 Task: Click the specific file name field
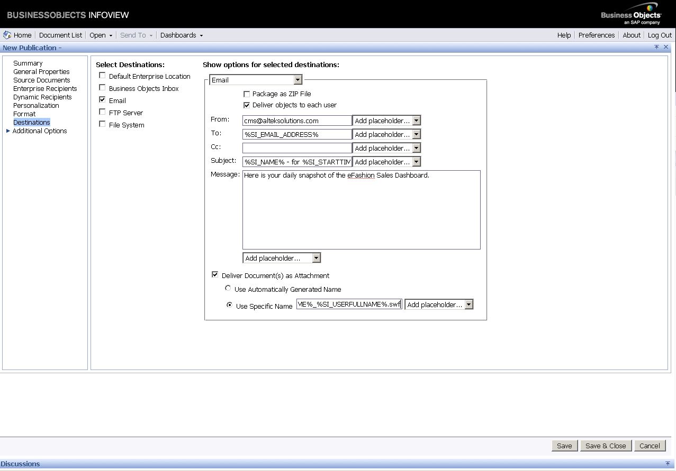349,304
